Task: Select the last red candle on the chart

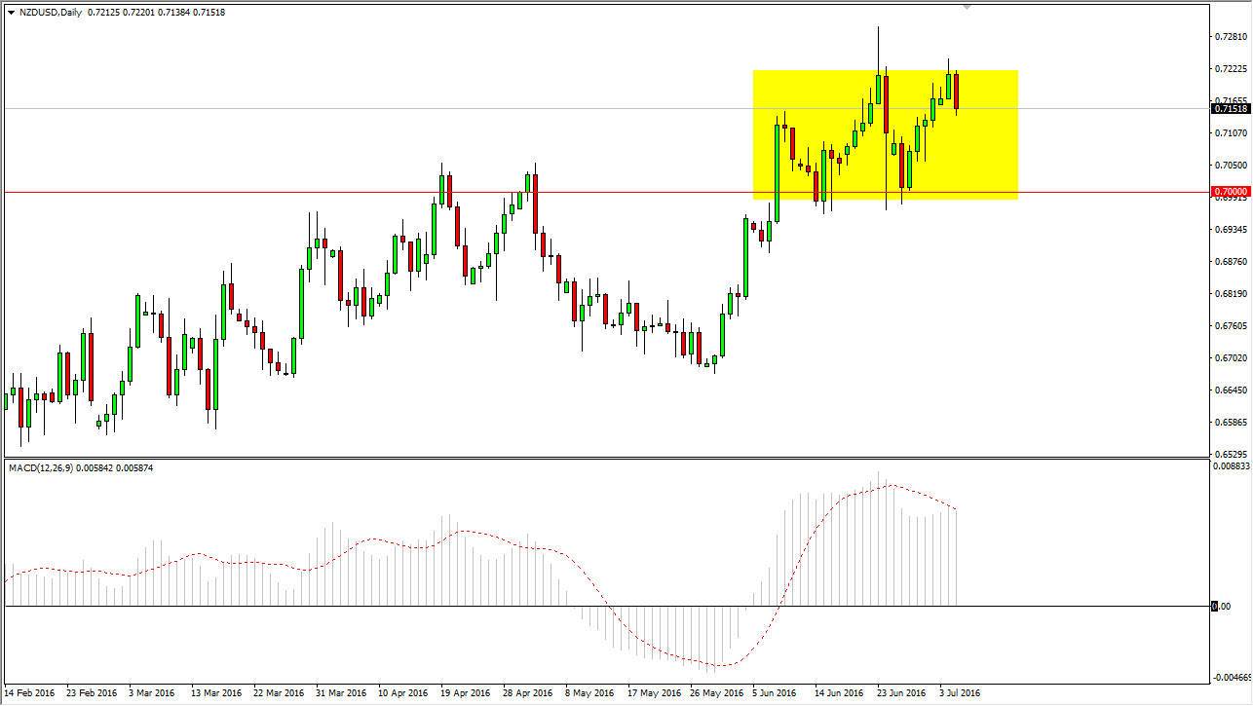Action: click(x=956, y=93)
